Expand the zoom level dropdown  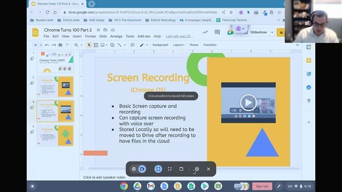(x=81, y=45)
